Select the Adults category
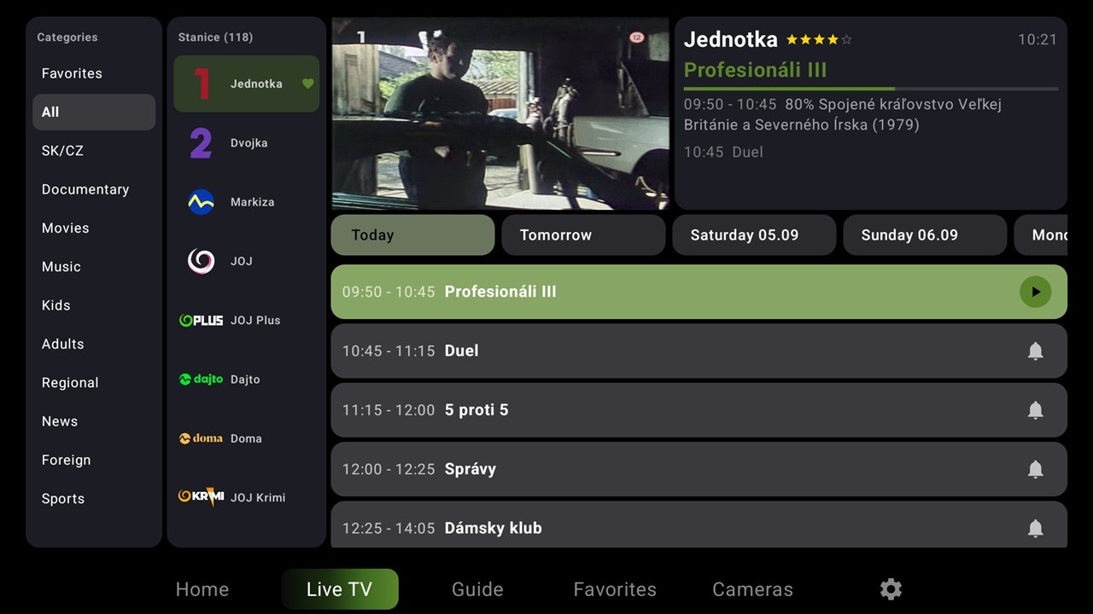The width and height of the screenshot is (1093, 614). 94,344
